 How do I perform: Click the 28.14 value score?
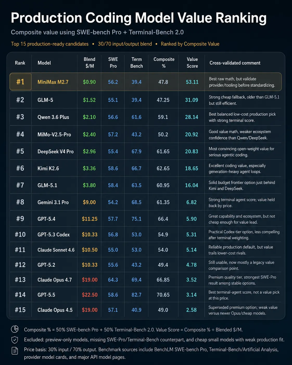click(x=192, y=117)
